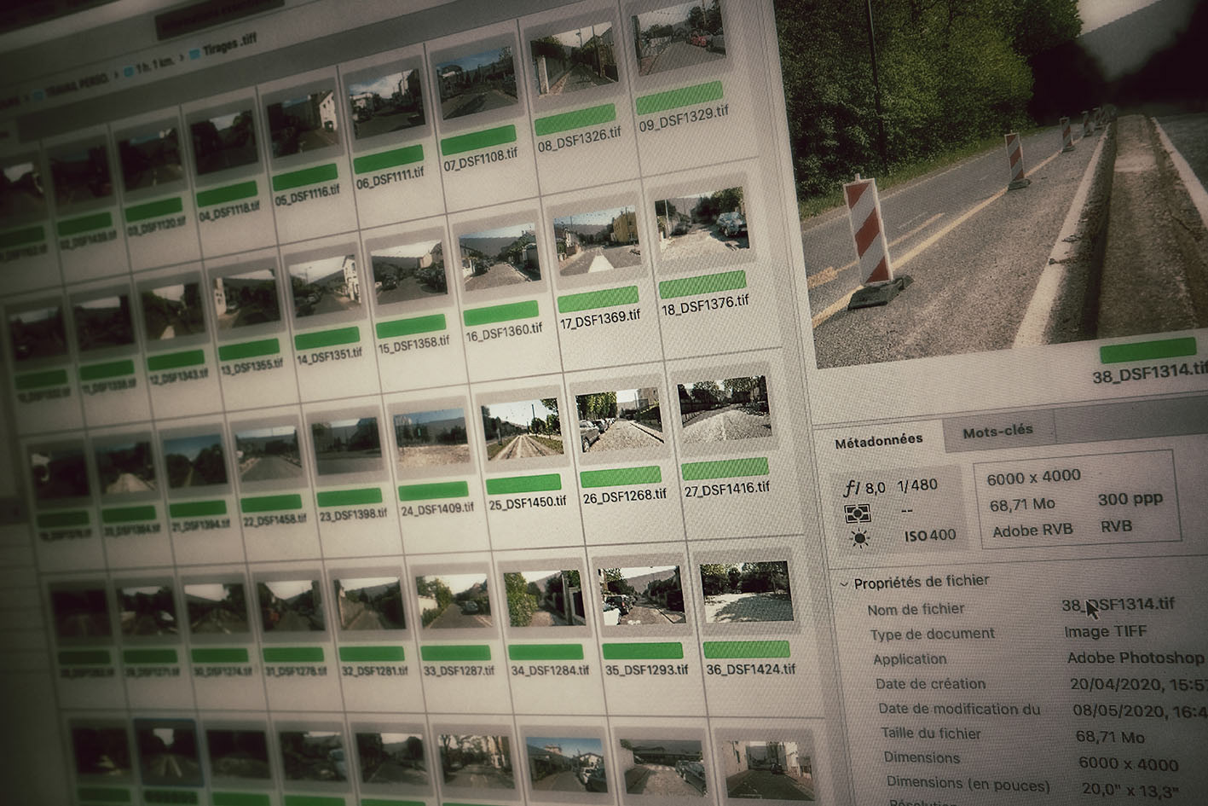Open the Métadonnées tab
Viewport: 1208px width, 806px height.
pyautogui.click(x=878, y=441)
